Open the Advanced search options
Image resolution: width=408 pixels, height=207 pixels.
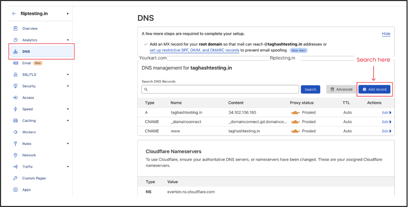[341, 89]
